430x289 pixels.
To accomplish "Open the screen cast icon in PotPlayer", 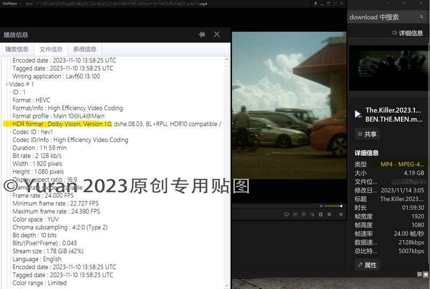I will (x=286, y=214).
